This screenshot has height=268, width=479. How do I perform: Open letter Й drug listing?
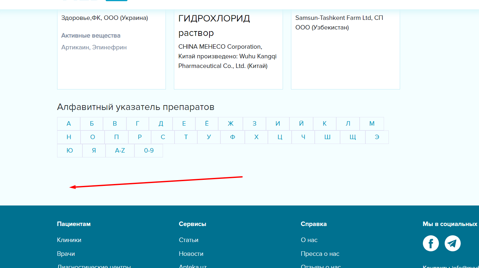tap(301, 124)
